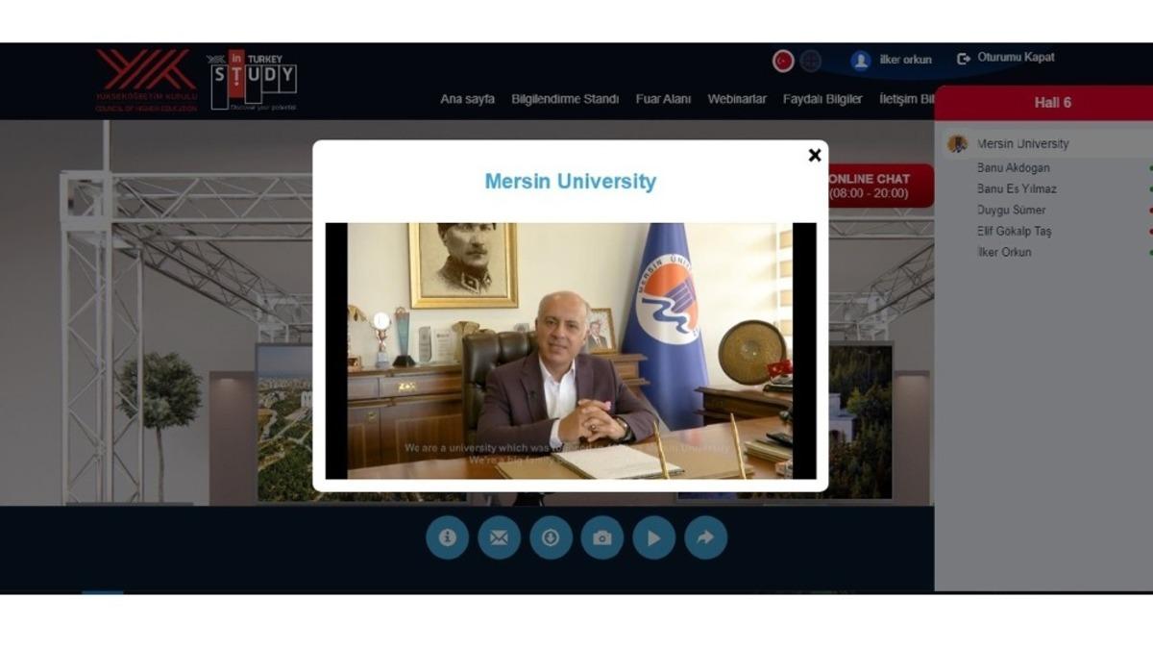Select Banu Es Yılmaz in the list

click(1017, 189)
